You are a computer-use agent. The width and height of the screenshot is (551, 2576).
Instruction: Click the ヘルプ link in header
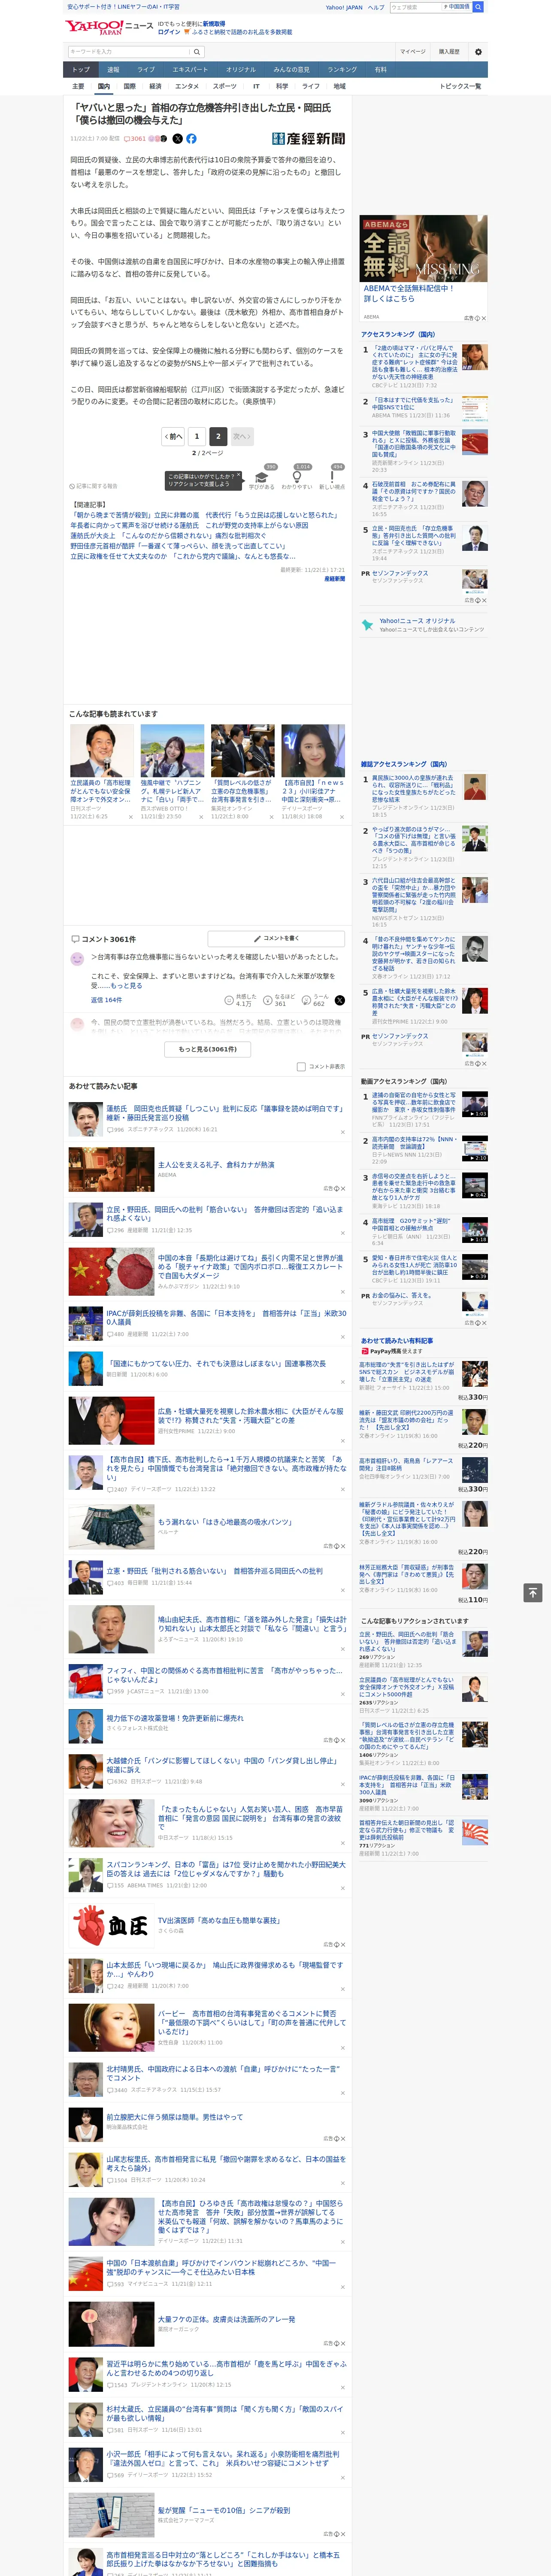click(376, 7)
